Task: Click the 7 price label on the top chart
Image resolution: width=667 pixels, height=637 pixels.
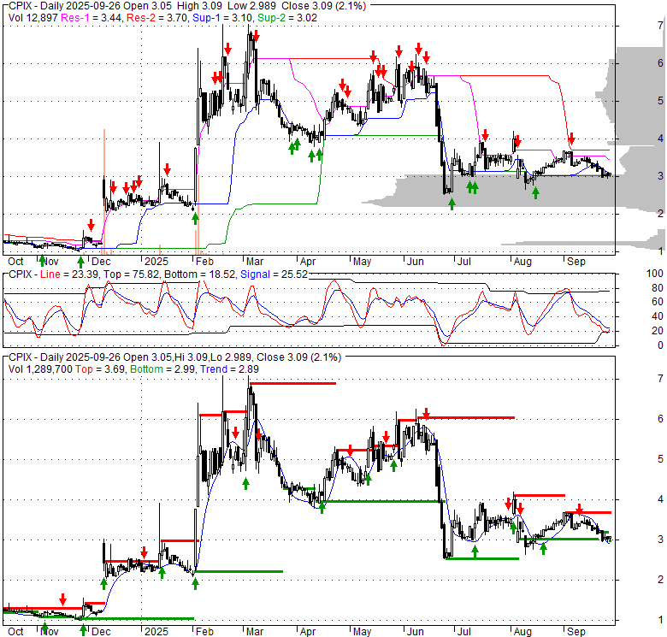Action: point(660,26)
